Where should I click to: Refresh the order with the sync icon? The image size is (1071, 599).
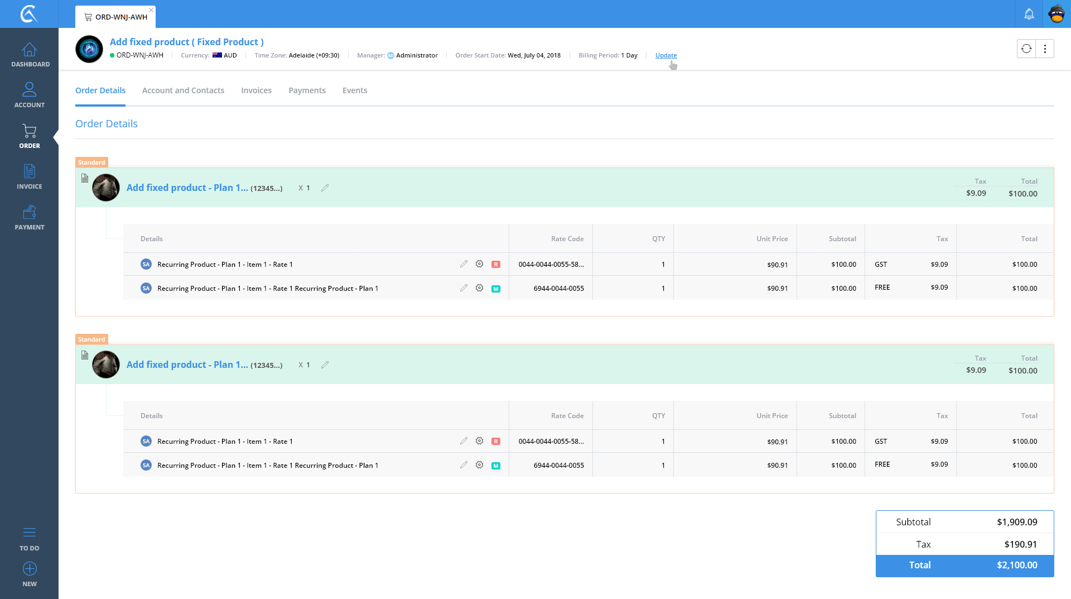tap(1026, 49)
